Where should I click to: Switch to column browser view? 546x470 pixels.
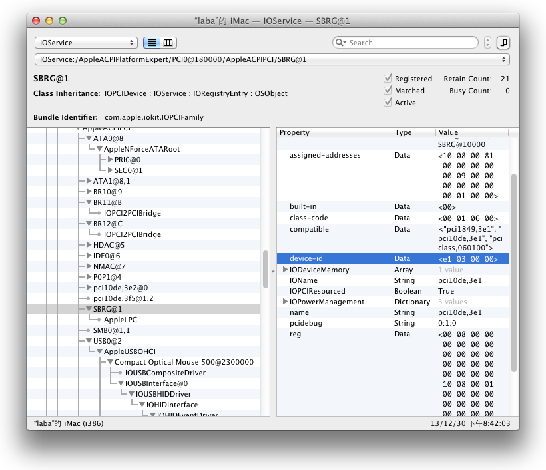(168, 43)
